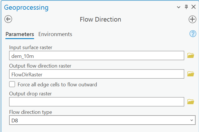Image resolution: width=199 pixels, height=132 pixels.
Task: Click the Force all edge cells label text
Action: [x=57, y=85]
